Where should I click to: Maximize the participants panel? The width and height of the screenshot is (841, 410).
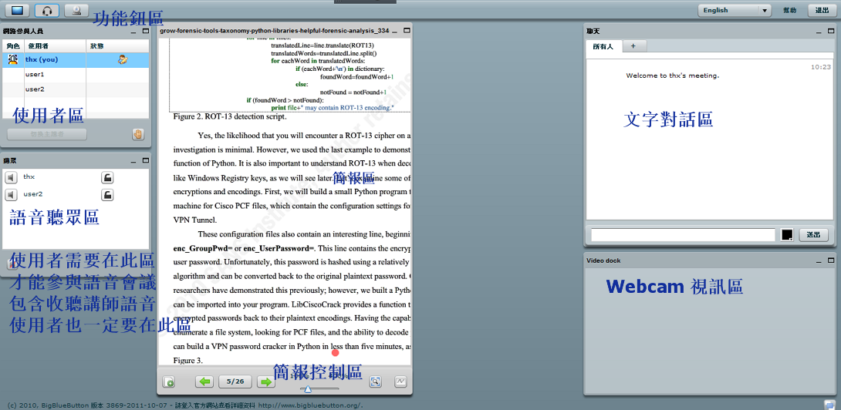pos(145,32)
